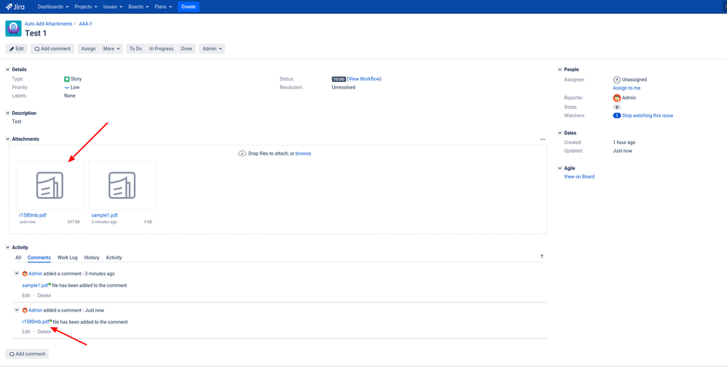Transition issue to Done
This screenshot has width=727, height=367.
pyautogui.click(x=186, y=49)
